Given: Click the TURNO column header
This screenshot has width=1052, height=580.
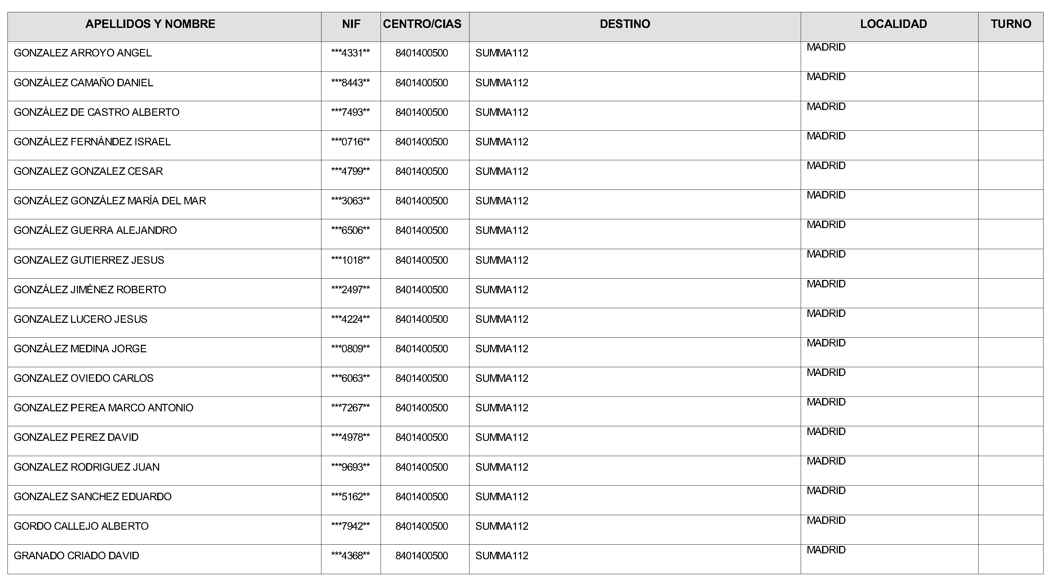Looking at the screenshot, I should (1011, 24).
